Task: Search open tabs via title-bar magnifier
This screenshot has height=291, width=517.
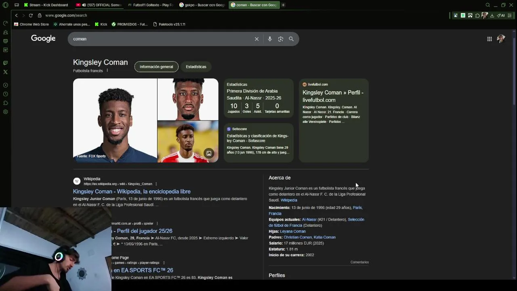Action: click(x=488, y=5)
